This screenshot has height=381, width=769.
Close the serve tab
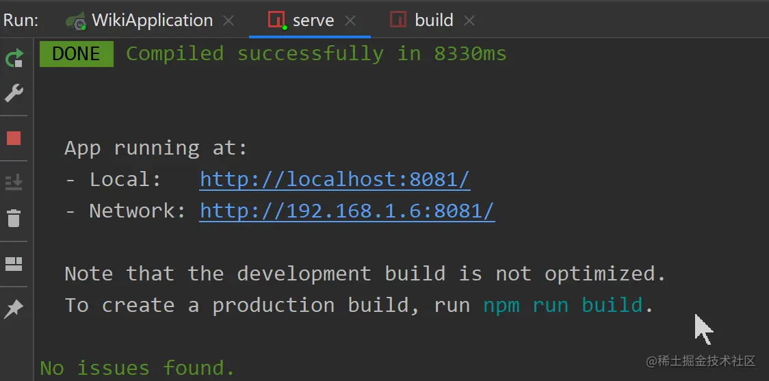tap(350, 21)
